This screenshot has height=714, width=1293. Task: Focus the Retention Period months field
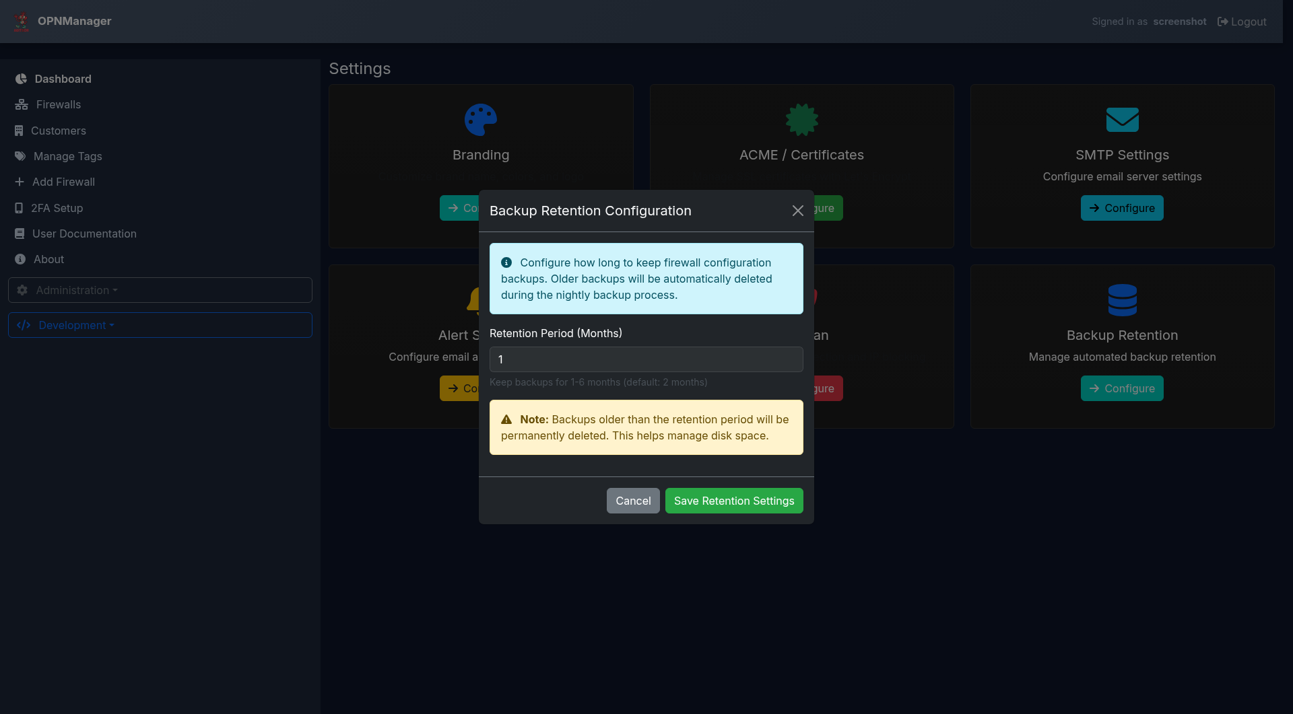[646, 359]
